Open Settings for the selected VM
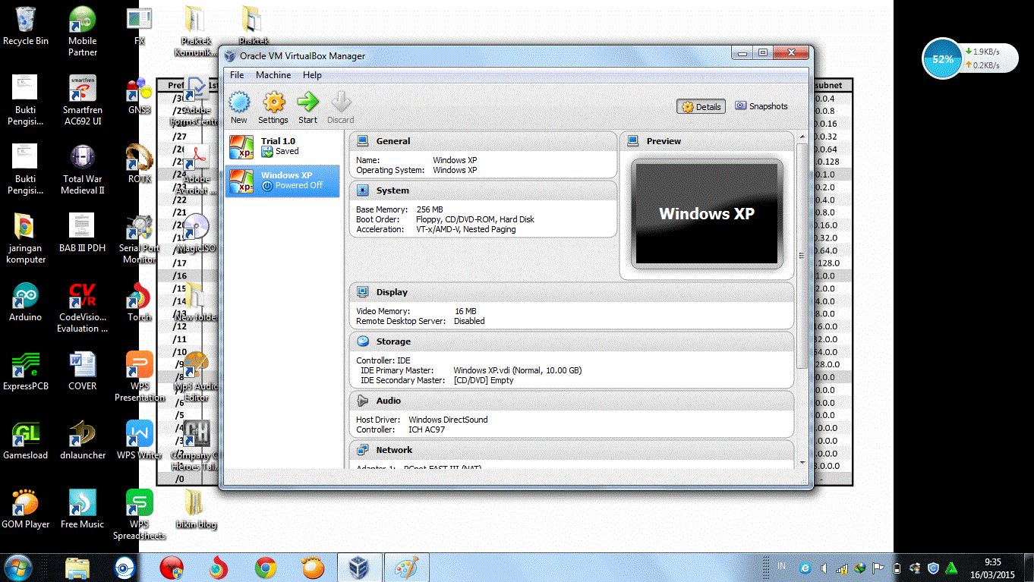Screen dimensions: 1034x582 (x=273, y=108)
